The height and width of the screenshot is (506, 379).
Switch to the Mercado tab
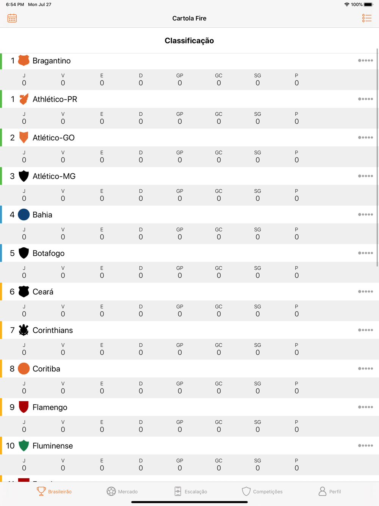(x=122, y=491)
